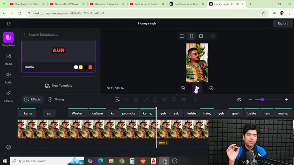The image size is (294, 165).
Task: Play the video preview
Action: coord(197,88)
